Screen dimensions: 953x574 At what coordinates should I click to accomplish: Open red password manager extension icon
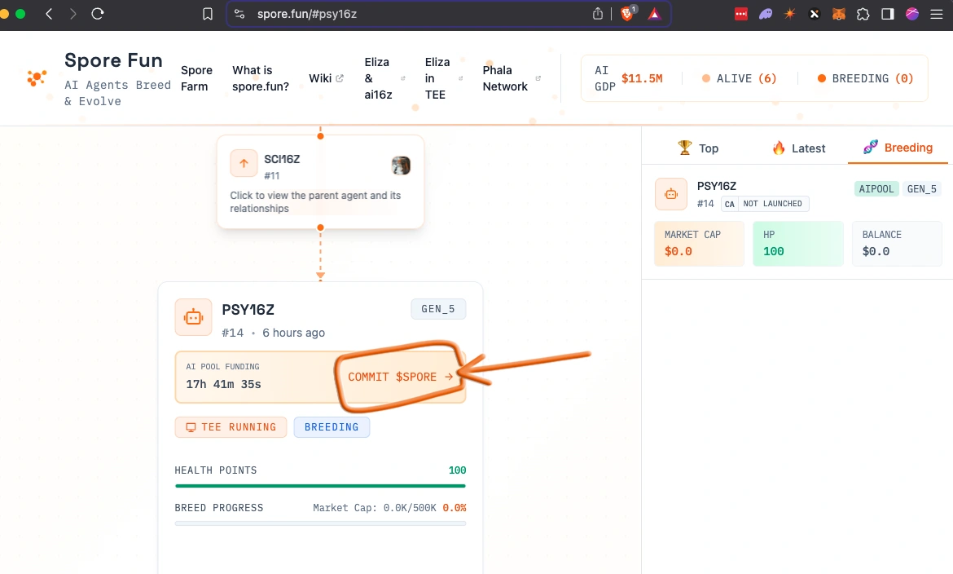(741, 14)
